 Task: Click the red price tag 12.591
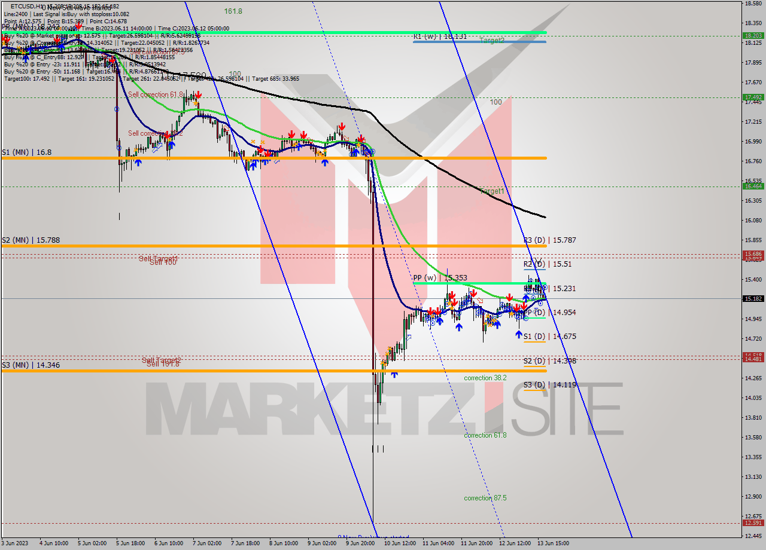pos(753,523)
